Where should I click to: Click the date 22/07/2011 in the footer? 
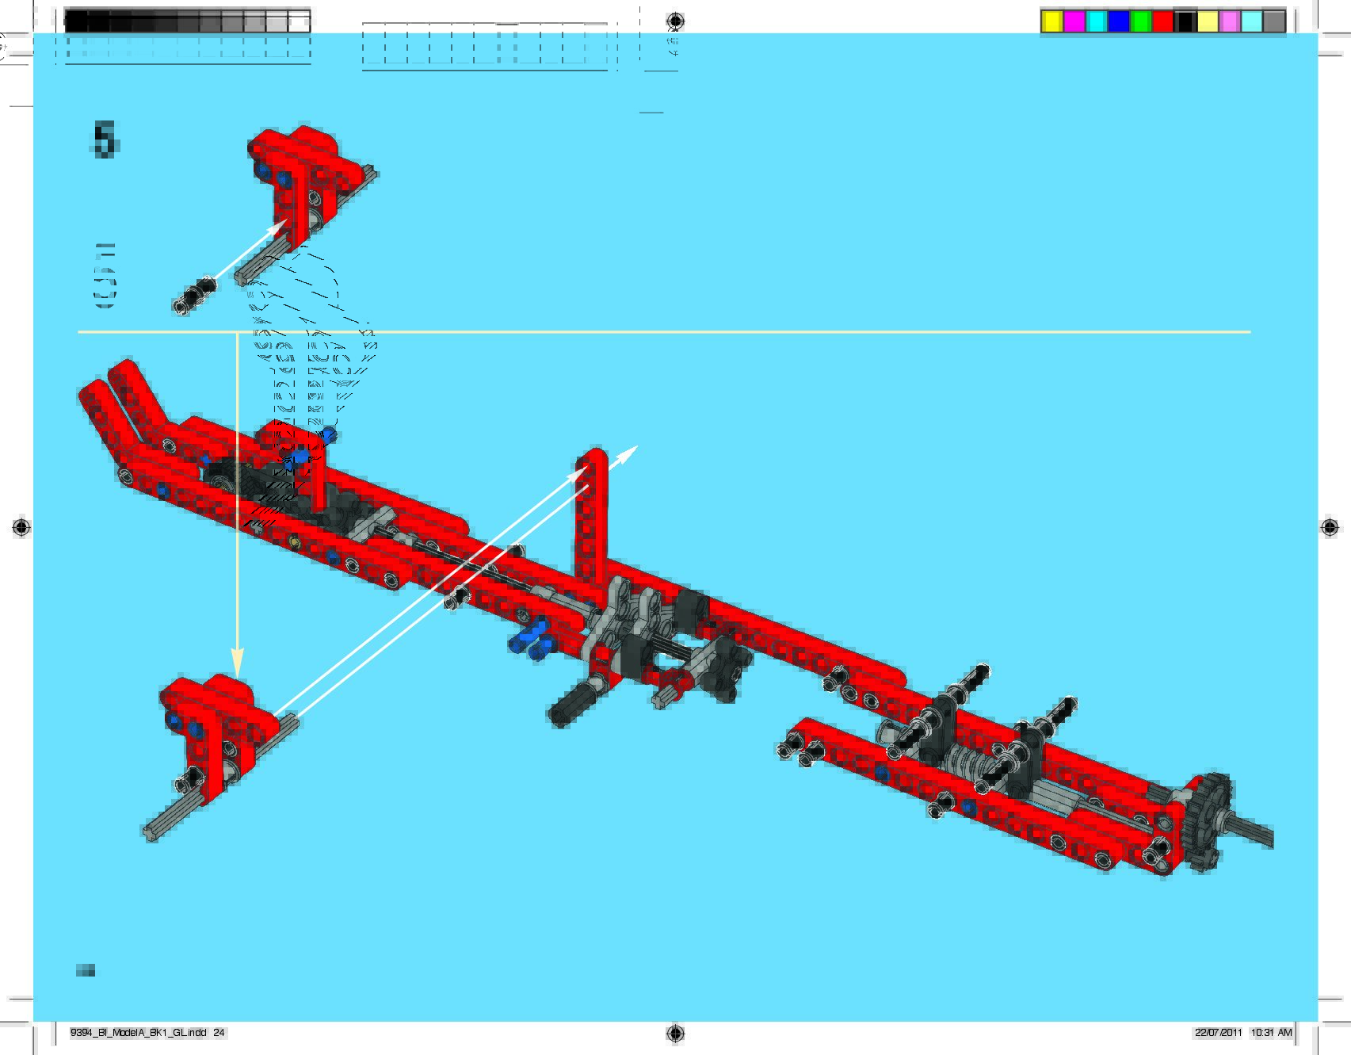coord(1219,1033)
